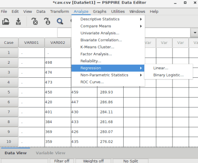The image size is (198, 163).
Task: Click the VAR001 column header
Action: point(31,43)
